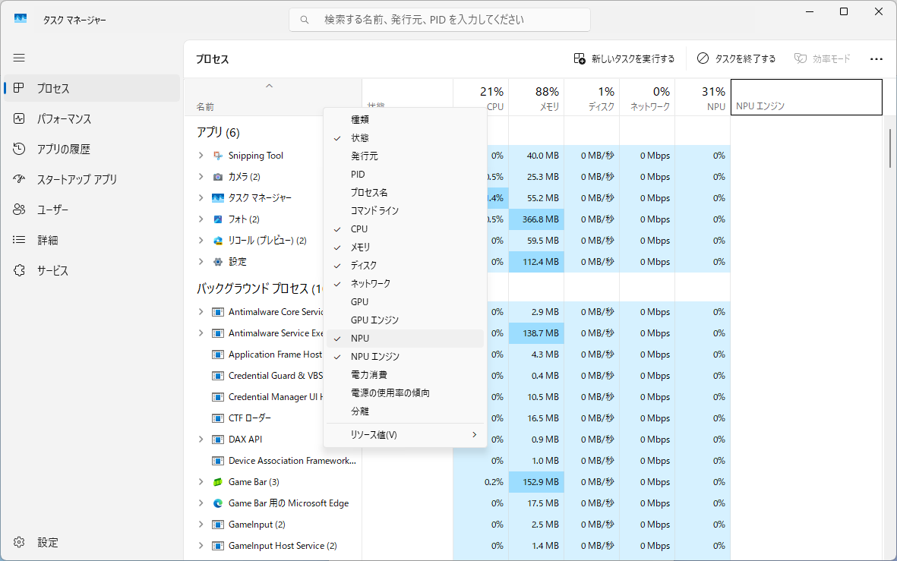Enable the GPU エンジン column option
Screen dimensions: 897x561
coord(405,320)
